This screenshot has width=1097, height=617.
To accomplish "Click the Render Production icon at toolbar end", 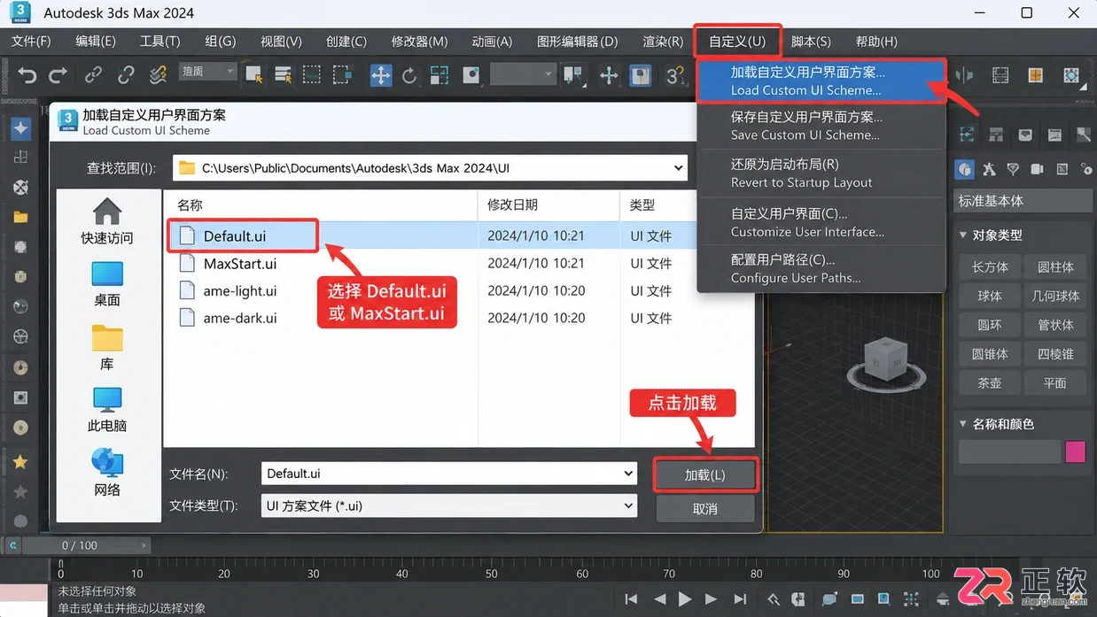I will pyautogui.click(x=1071, y=76).
